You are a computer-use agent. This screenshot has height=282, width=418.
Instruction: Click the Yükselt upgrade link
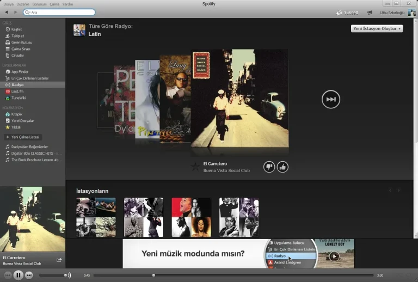[347, 13]
